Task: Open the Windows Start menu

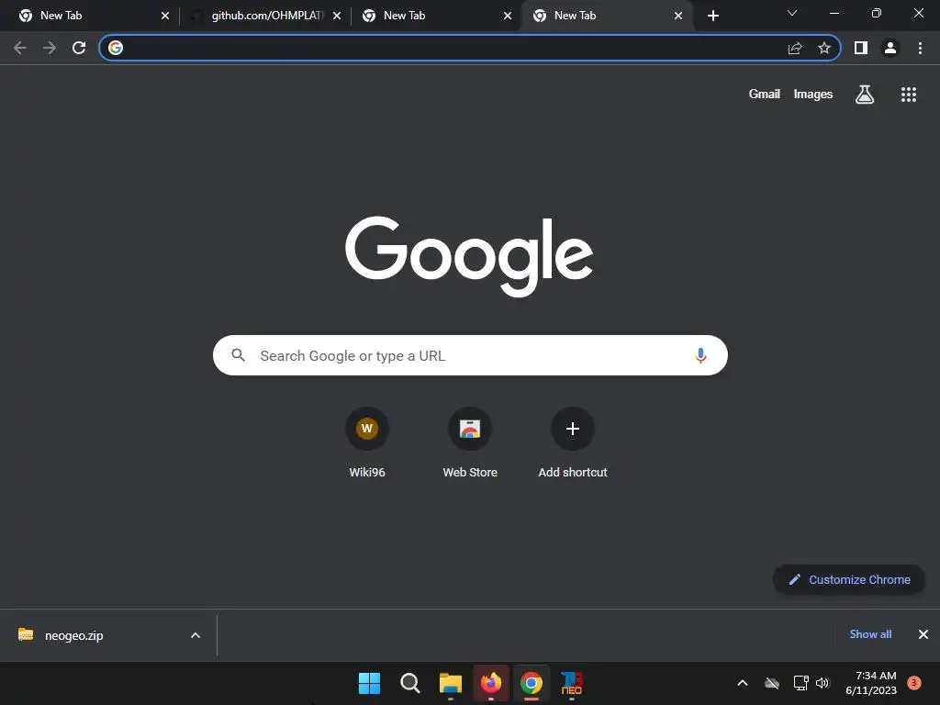Action: click(369, 683)
